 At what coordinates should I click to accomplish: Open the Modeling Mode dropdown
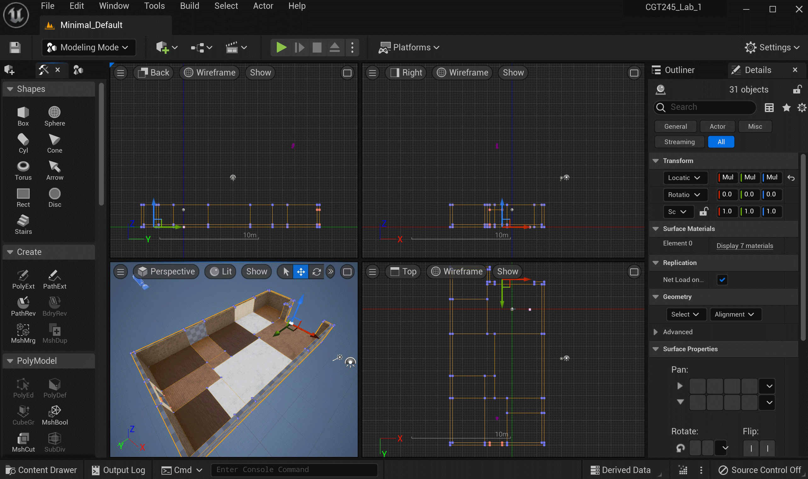point(88,48)
